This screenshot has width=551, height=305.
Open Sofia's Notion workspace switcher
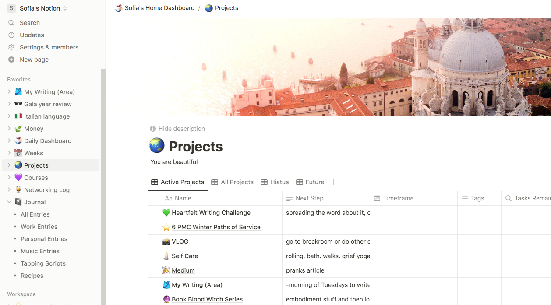37,8
